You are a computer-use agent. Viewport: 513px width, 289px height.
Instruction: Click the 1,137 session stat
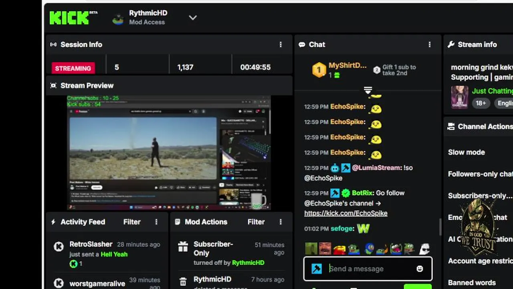point(185,67)
